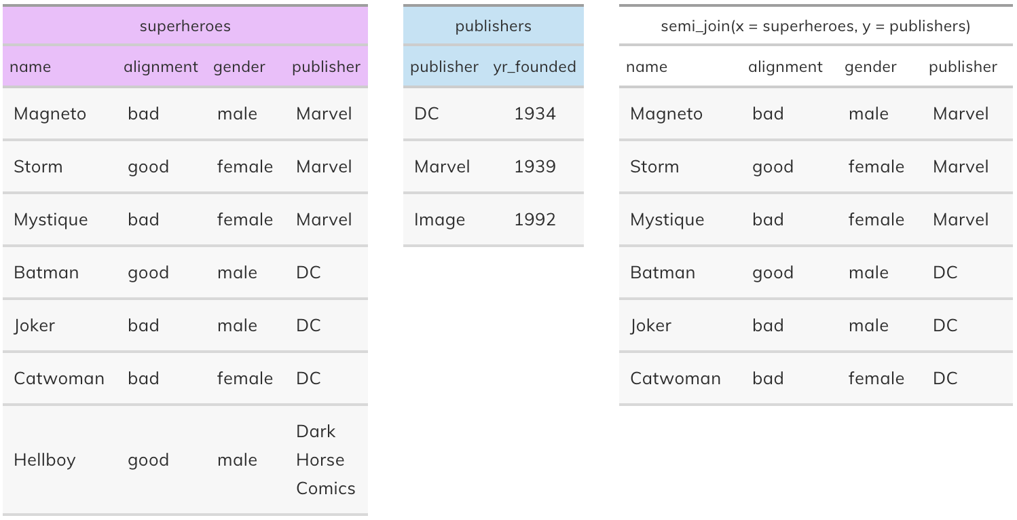Select the name header in superheroes table
Image resolution: width=1017 pixels, height=520 pixels.
pos(30,67)
